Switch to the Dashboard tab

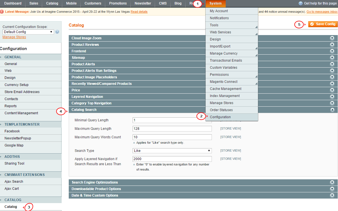pyautogui.click(x=13, y=4)
